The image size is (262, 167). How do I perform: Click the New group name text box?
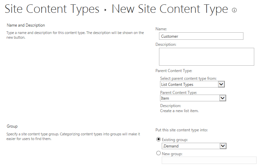(209, 160)
